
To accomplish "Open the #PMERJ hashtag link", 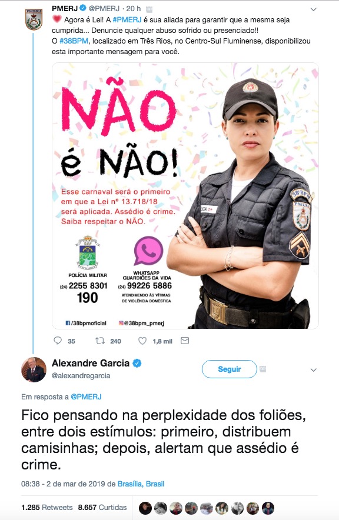I will tap(127, 20).
